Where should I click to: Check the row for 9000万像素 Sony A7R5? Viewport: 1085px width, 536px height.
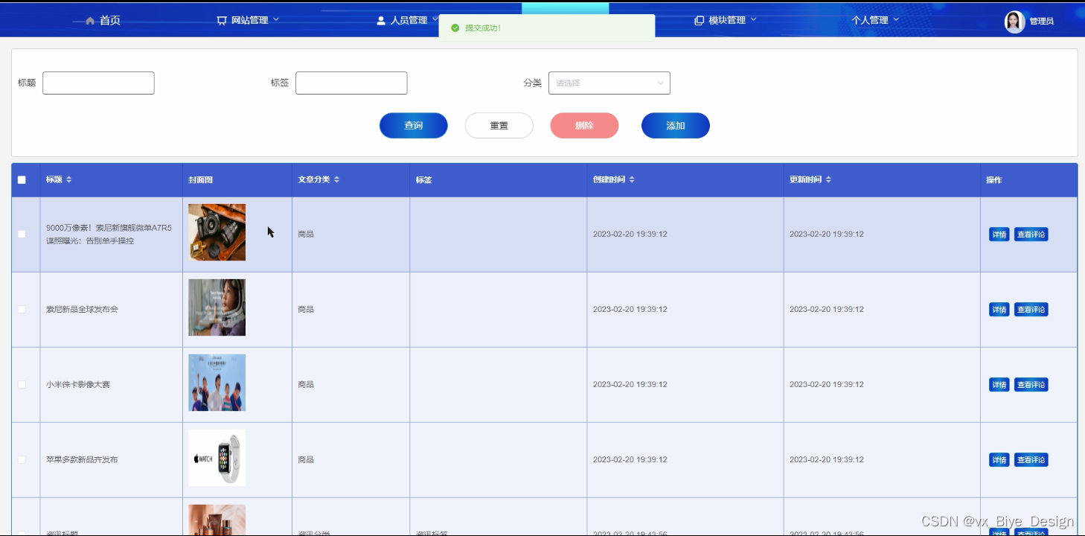point(22,234)
